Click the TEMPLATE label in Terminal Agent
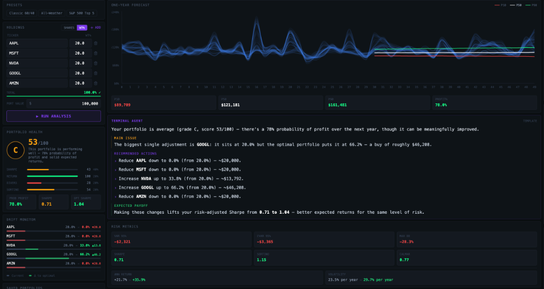 [530, 121]
